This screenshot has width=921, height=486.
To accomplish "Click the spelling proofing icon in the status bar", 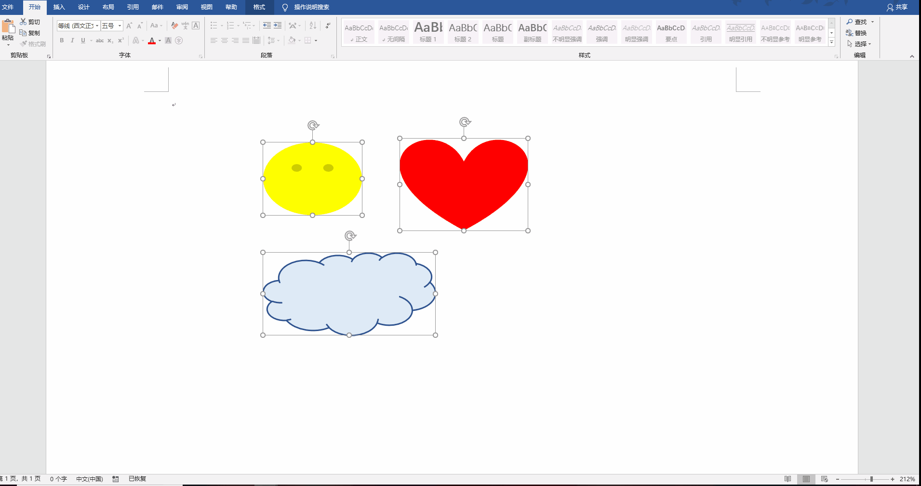I will (x=116, y=479).
